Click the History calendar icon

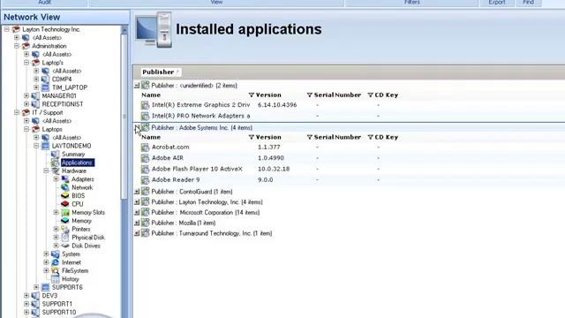coord(55,279)
